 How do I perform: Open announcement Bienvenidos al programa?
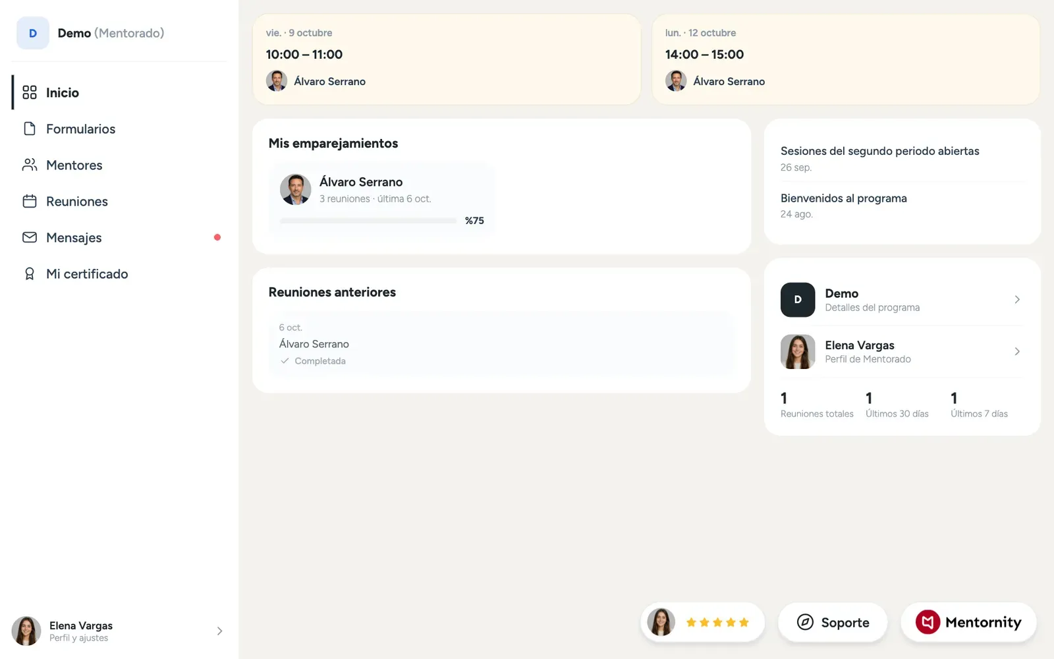pos(902,206)
